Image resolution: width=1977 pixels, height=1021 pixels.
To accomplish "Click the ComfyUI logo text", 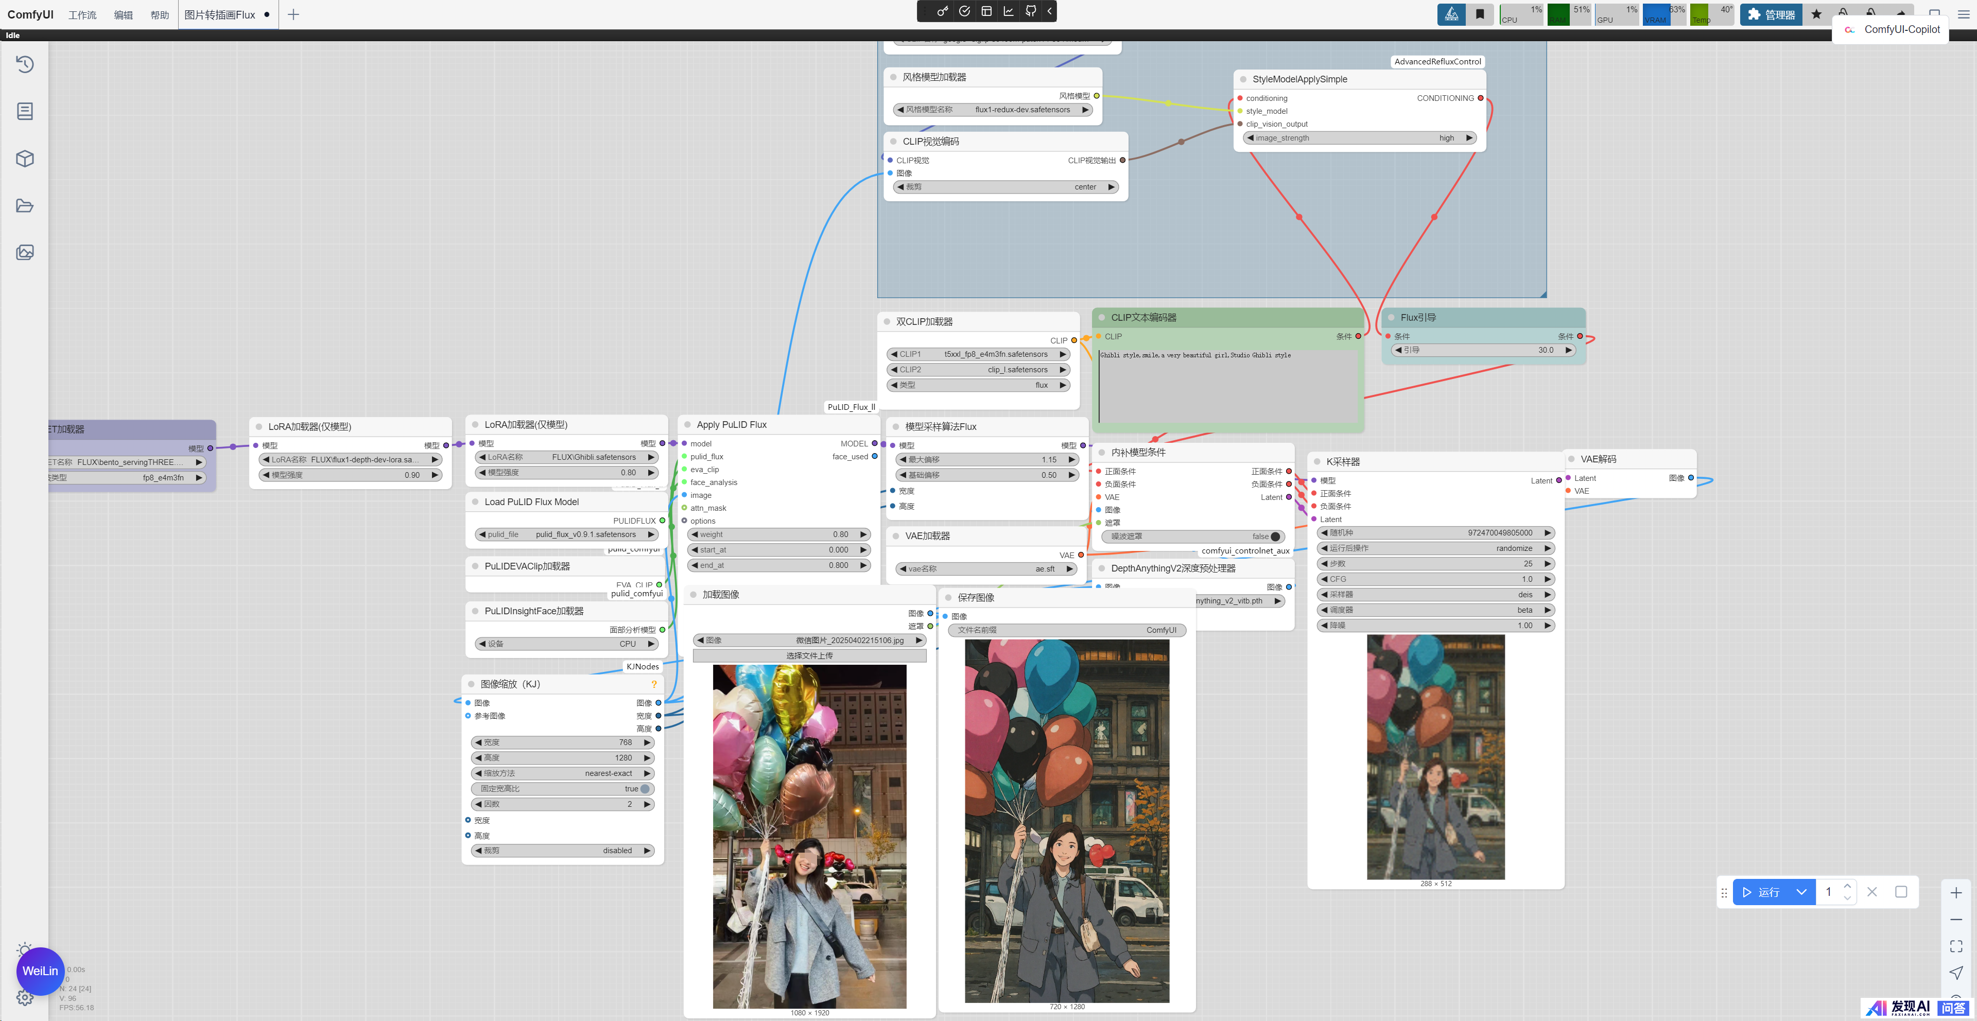I will 30,14.
